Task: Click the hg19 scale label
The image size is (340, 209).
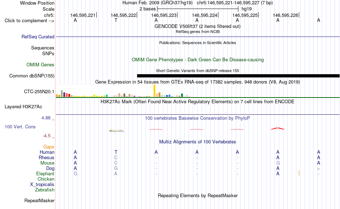Action: (x=247, y=9)
